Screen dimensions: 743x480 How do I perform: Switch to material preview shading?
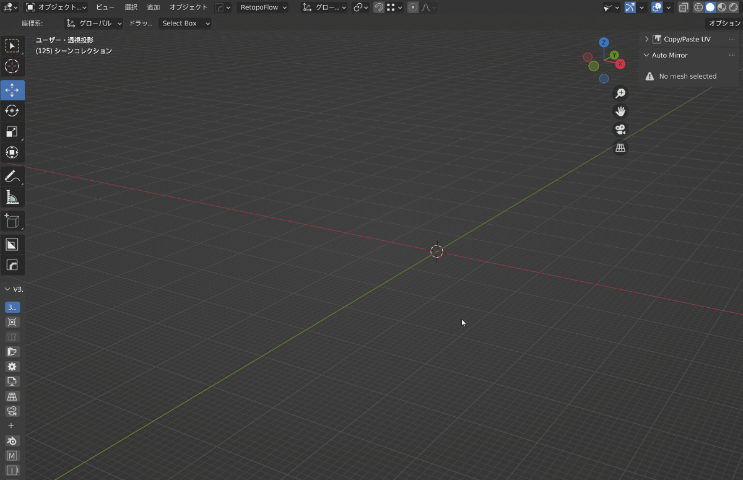tap(722, 7)
